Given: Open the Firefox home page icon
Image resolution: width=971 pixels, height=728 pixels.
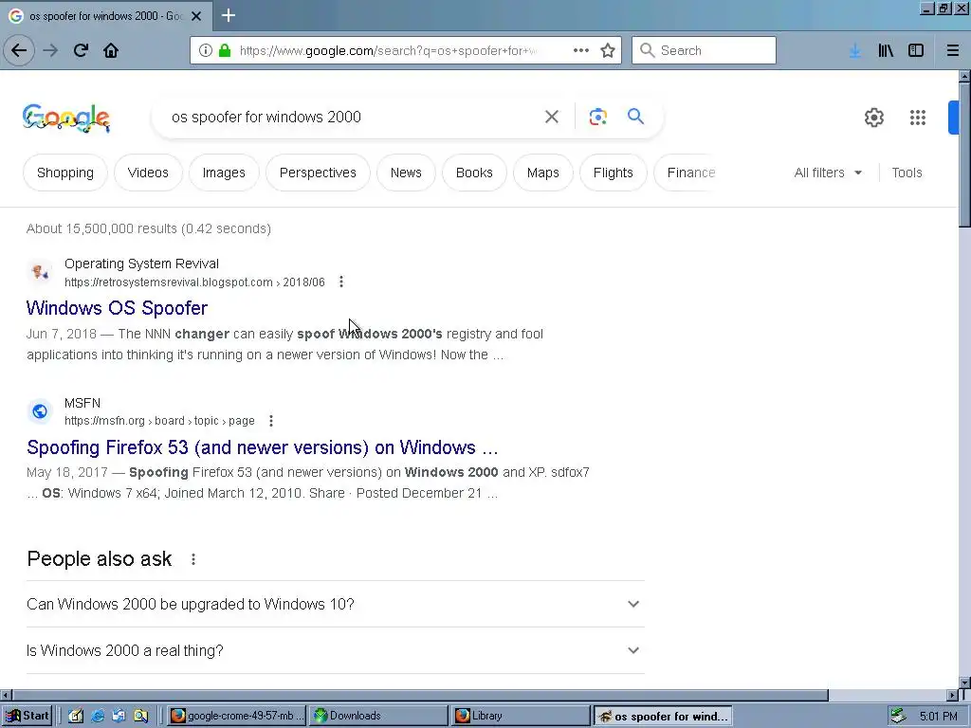Looking at the screenshot, I should (111, 50).
